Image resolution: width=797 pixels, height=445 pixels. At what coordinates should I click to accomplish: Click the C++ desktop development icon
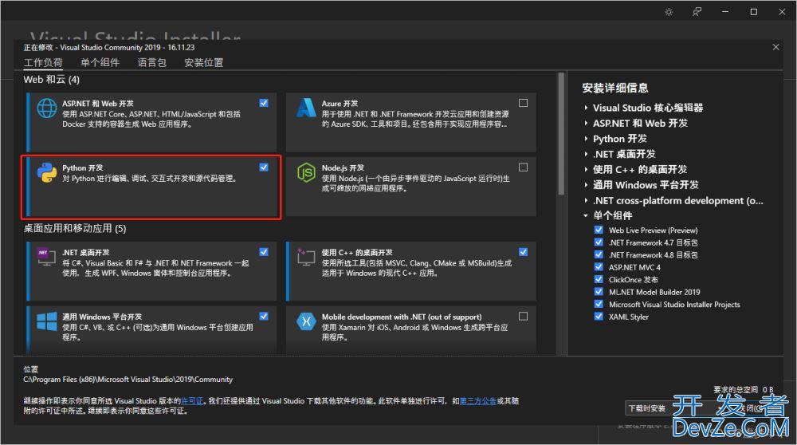tap(306, 257)
